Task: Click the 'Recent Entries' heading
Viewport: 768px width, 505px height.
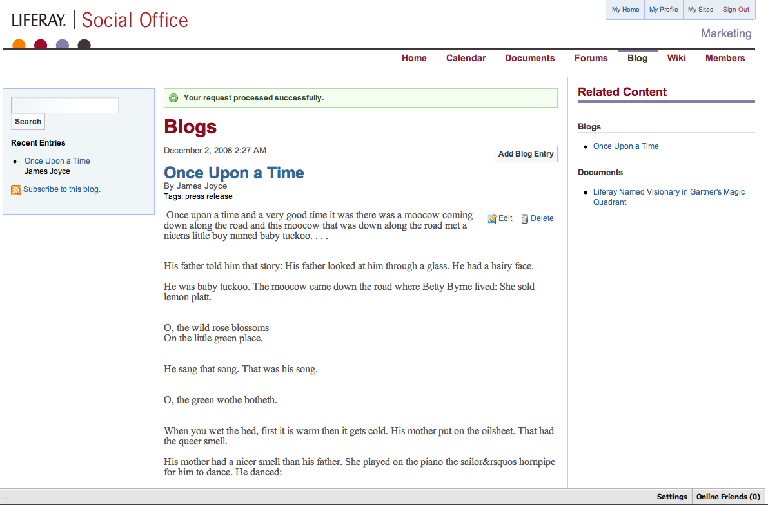Action: click(x=38, y=143)
